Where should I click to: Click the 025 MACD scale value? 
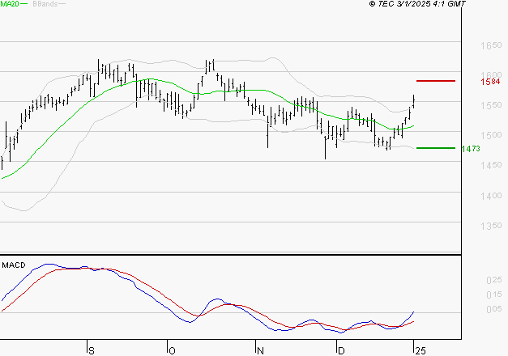click(x=494, y=280)
